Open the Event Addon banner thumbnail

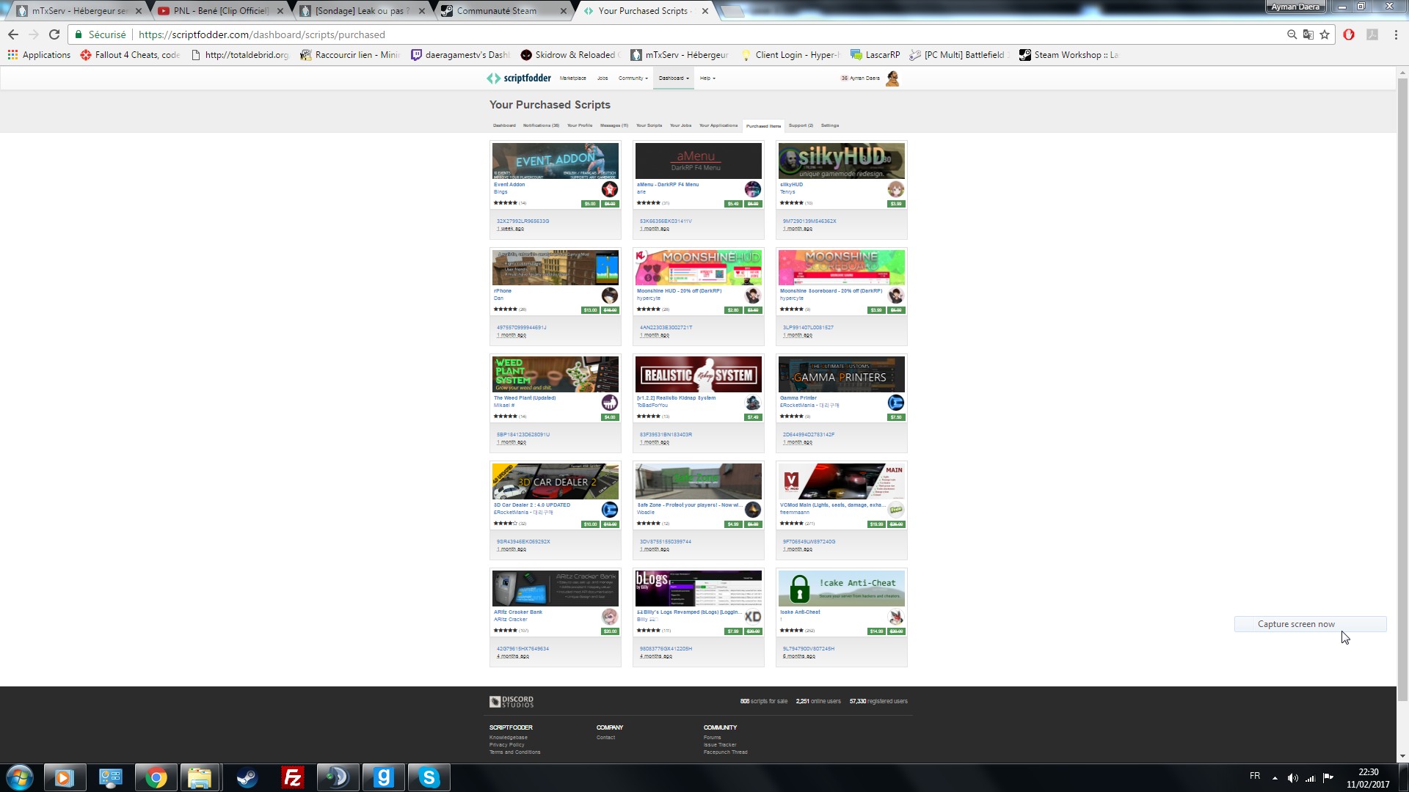coord(556,161)
